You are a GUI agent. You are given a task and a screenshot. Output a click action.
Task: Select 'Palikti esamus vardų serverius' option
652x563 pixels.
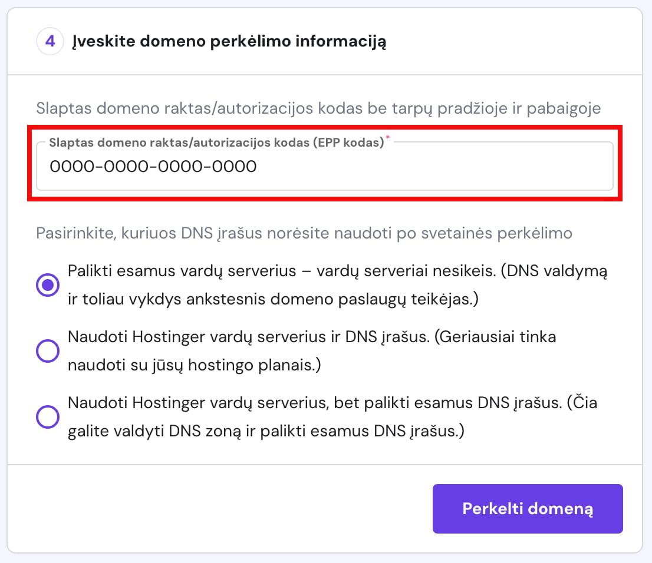(x=48, y=285)
